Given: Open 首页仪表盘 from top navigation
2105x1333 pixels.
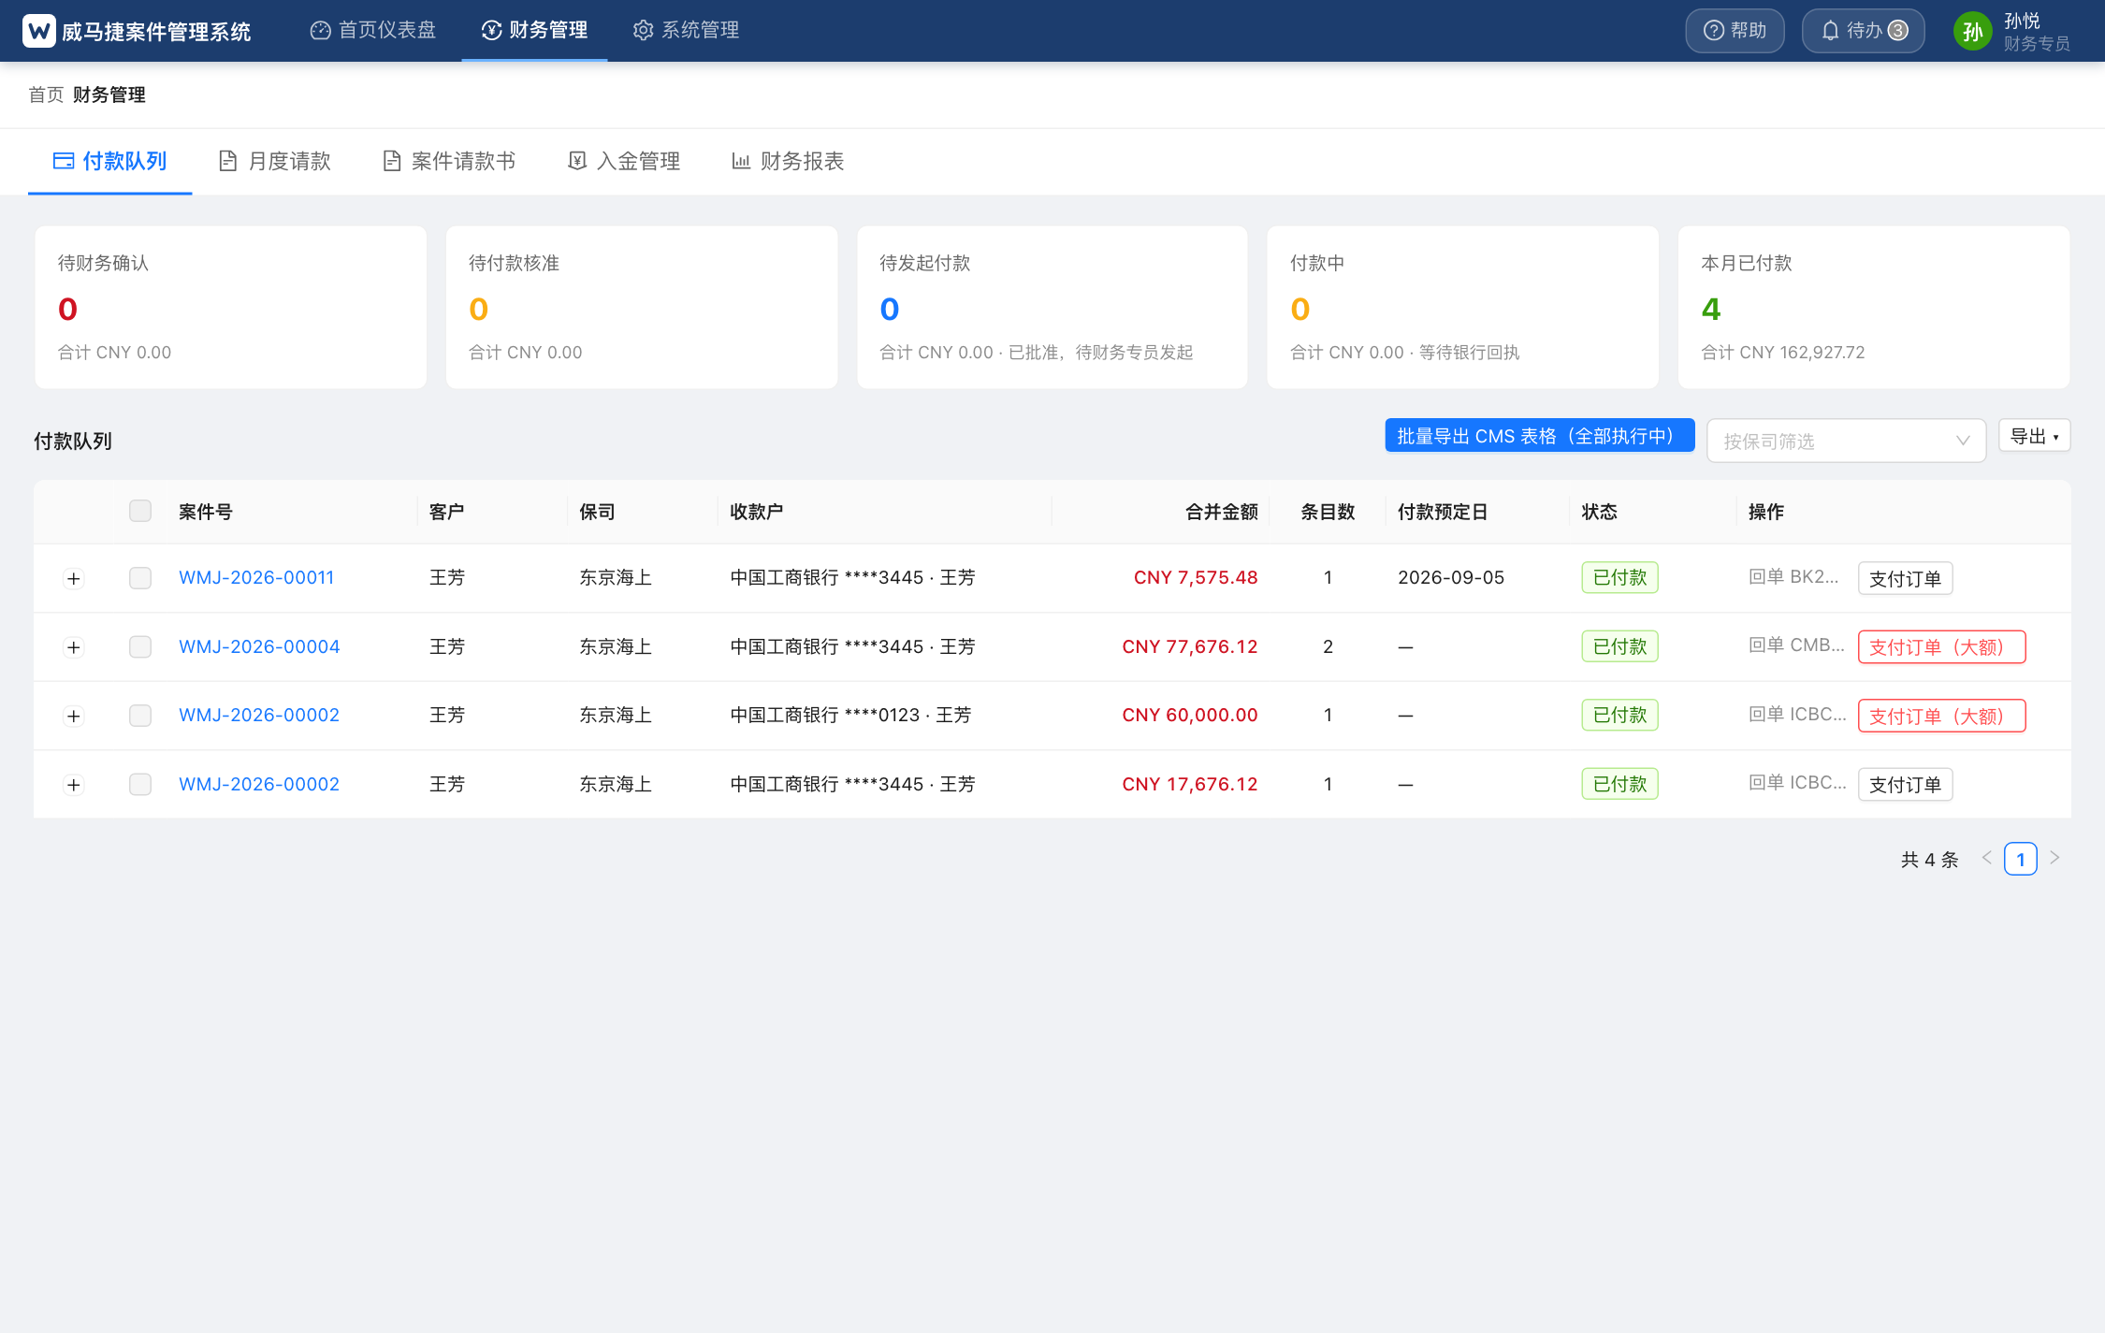Looking at the screenshot, I should pos(373,31).
